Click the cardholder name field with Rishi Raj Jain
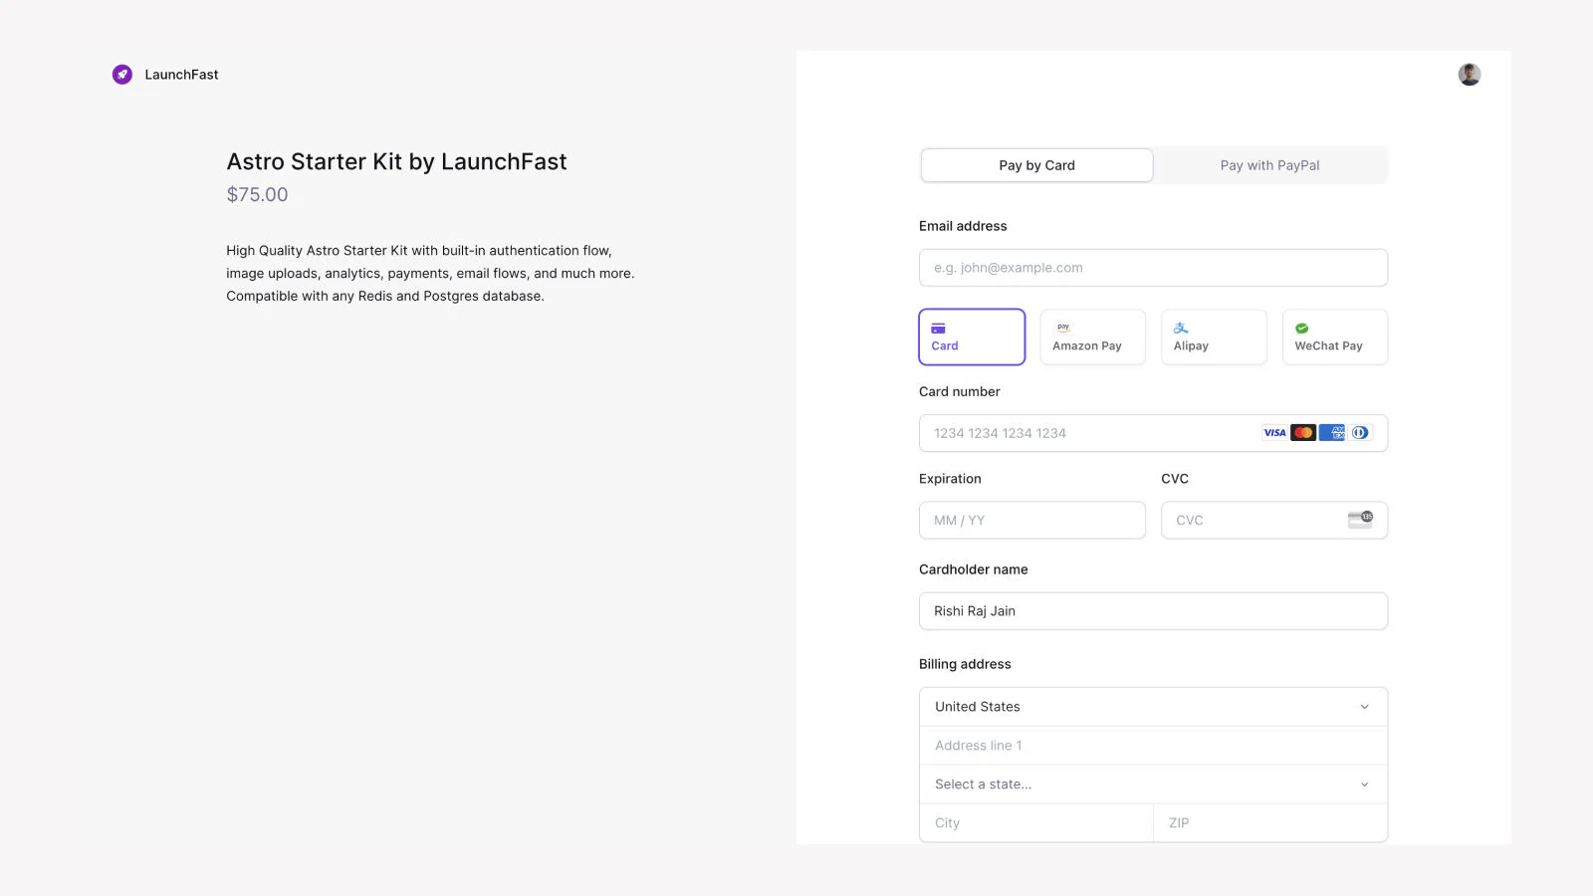The image size is (1593, 896). (1152, 610)
